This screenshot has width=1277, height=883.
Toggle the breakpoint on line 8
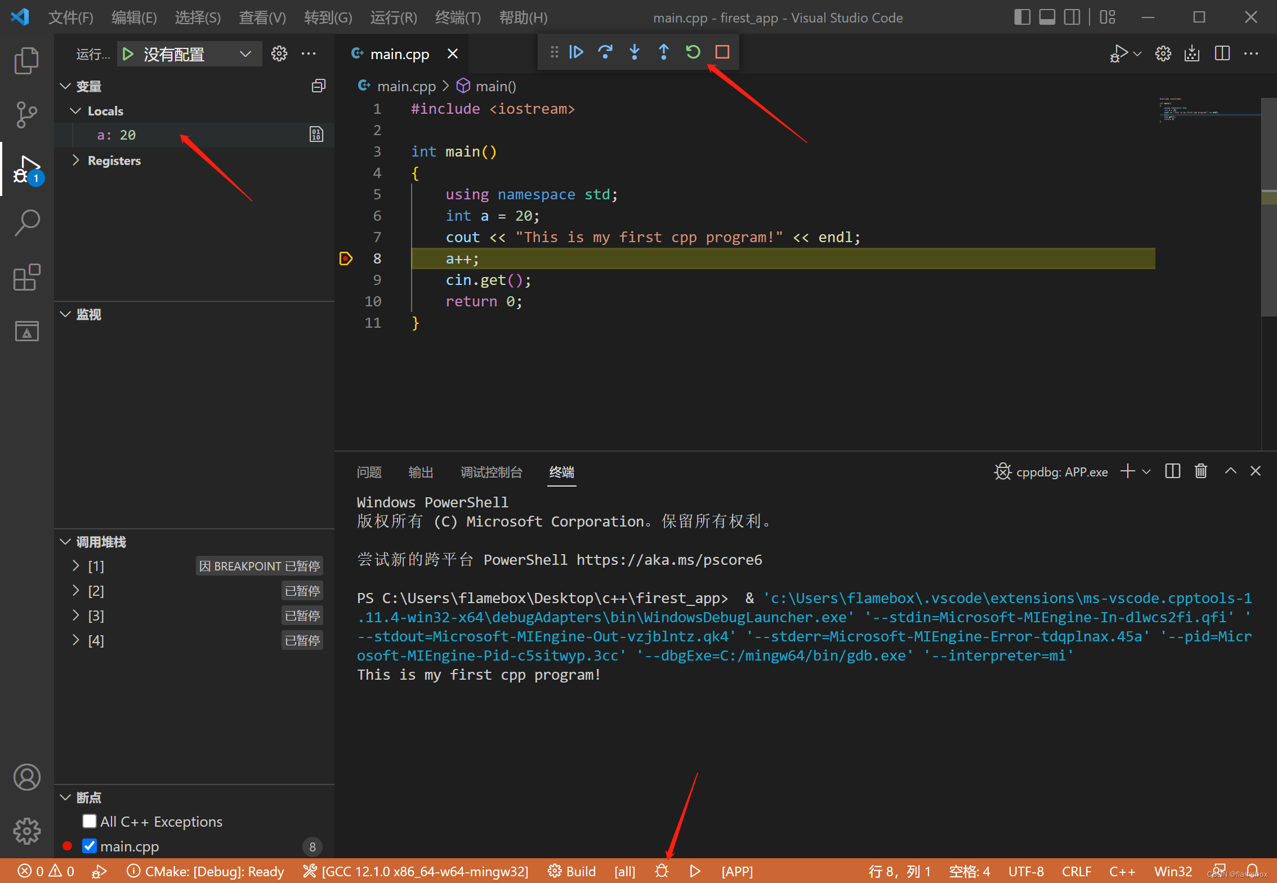(346, 259)
